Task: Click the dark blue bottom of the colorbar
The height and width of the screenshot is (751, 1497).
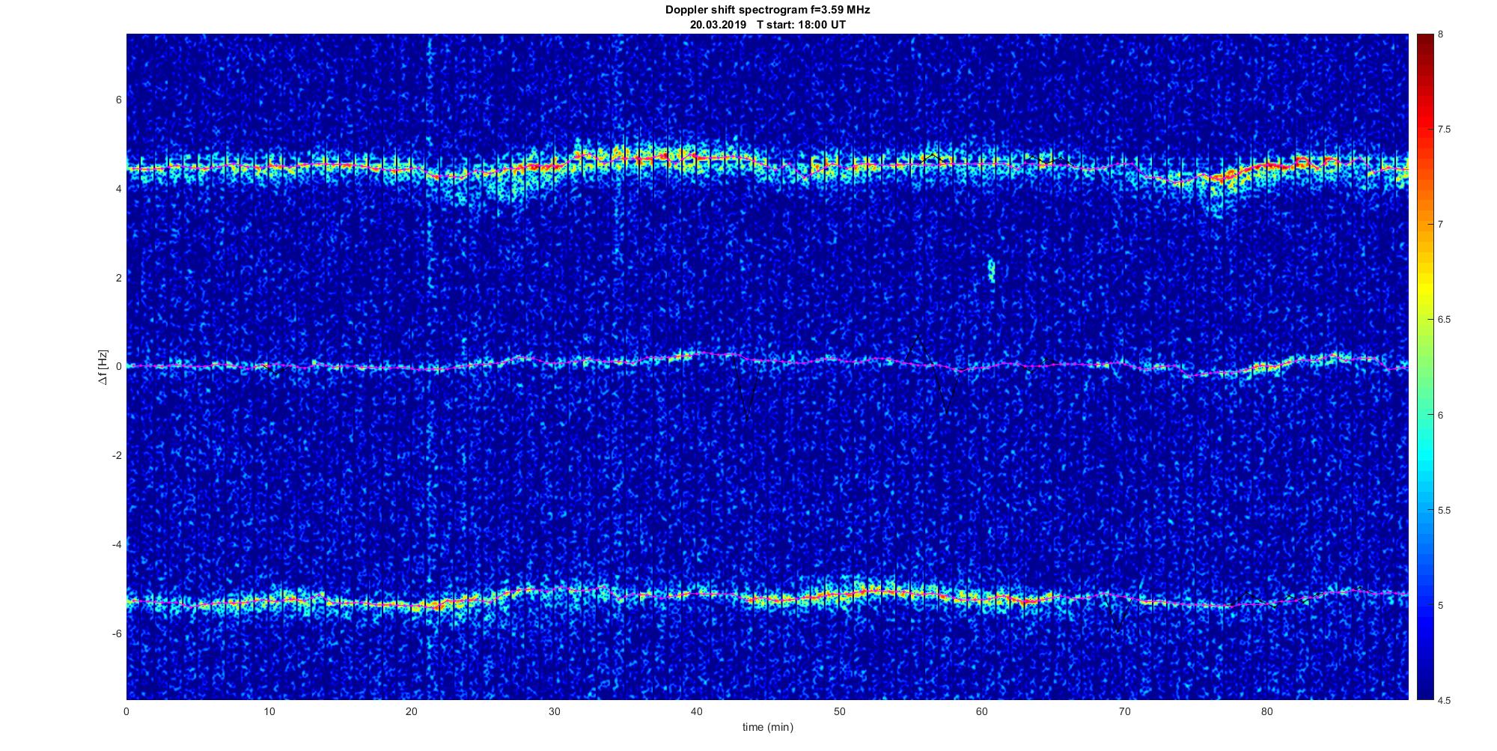Action: pos(1424,689)
